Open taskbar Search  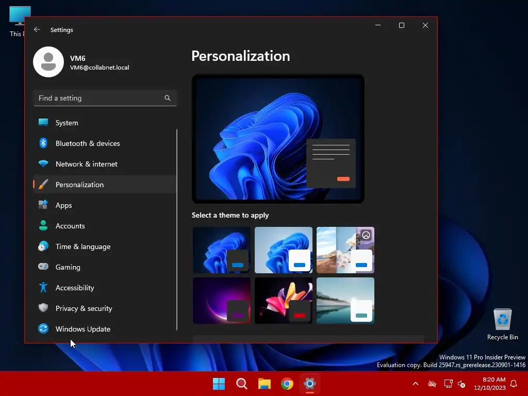click(241, 384)
